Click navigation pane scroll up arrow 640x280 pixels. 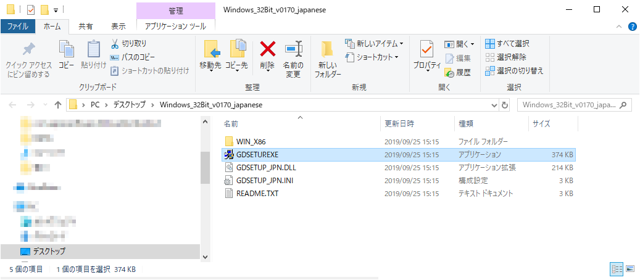[x=206, y=121]
